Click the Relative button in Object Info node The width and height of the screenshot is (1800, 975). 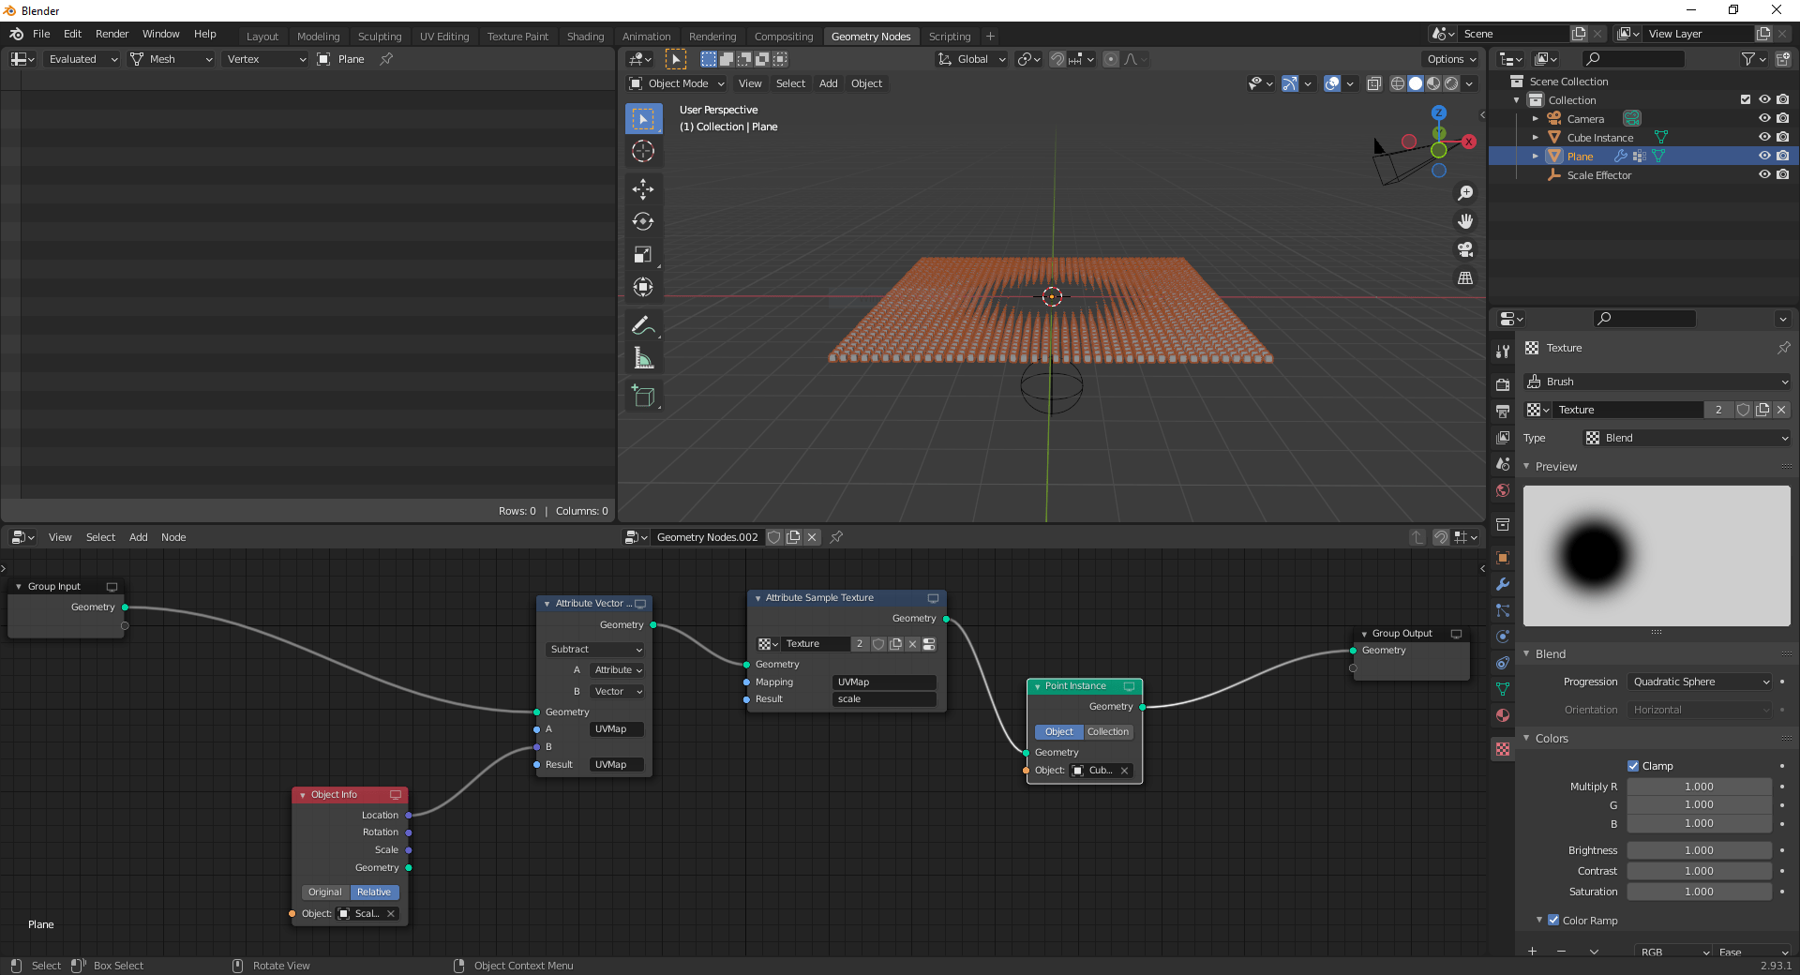[373, 892]
